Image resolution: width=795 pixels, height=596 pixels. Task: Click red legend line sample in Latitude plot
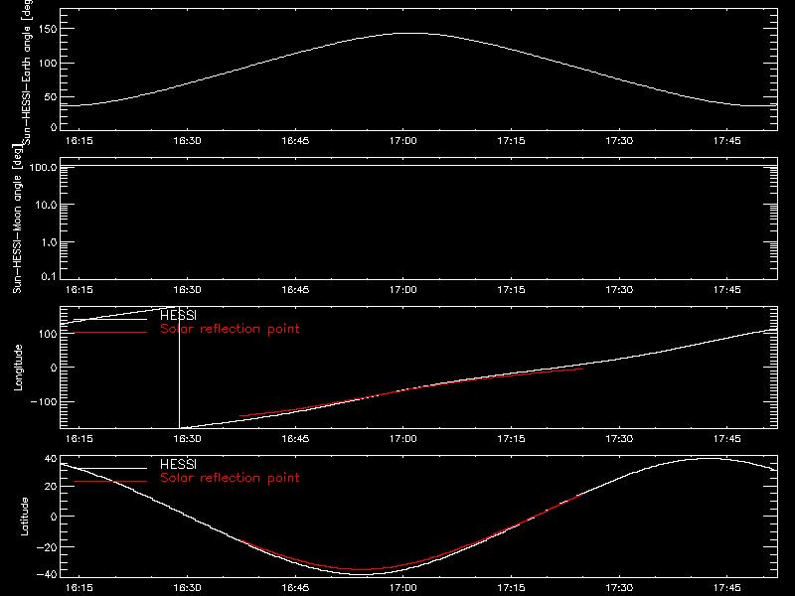pos(110,481)
